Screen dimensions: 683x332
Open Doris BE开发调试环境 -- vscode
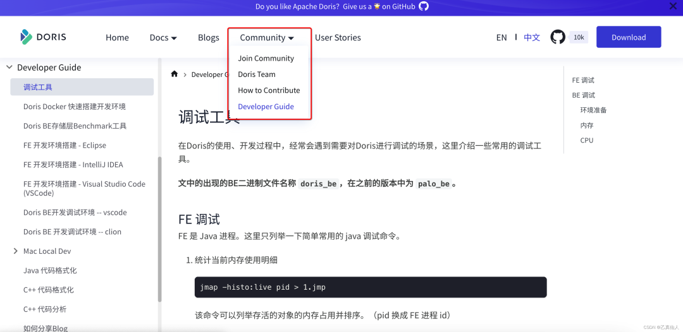(x=75, y=213)
